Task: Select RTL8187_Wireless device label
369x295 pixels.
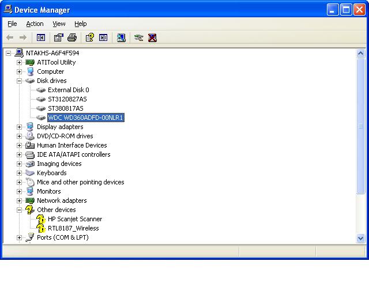Action: pyautogui.click(x=73, y=228)
